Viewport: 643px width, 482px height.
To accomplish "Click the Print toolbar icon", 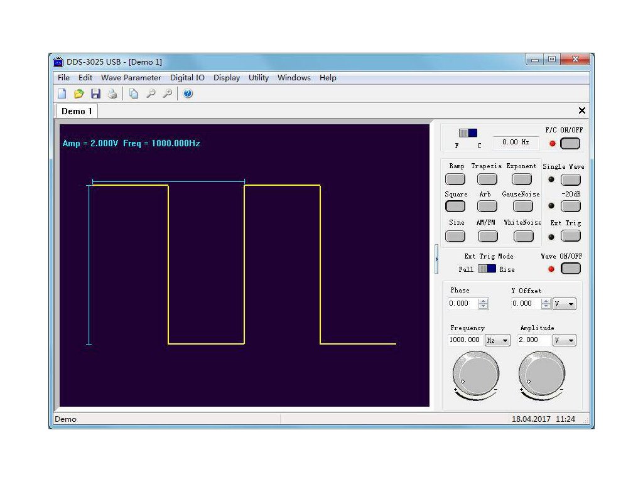I will (x=112, y=94).
